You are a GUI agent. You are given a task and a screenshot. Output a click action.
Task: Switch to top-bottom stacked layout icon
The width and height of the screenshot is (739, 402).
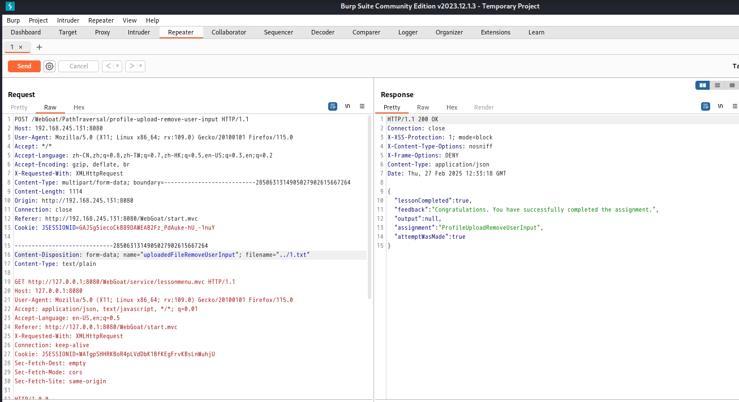(717, 85)
